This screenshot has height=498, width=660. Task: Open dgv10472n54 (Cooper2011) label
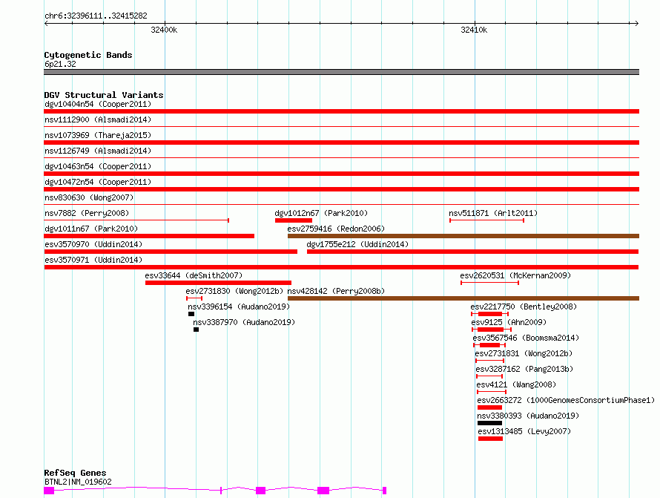tap(98, 182)
